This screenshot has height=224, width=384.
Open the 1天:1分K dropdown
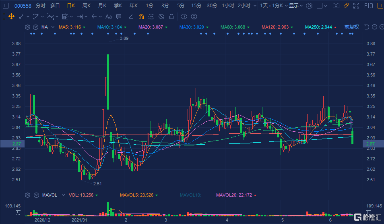274,5
